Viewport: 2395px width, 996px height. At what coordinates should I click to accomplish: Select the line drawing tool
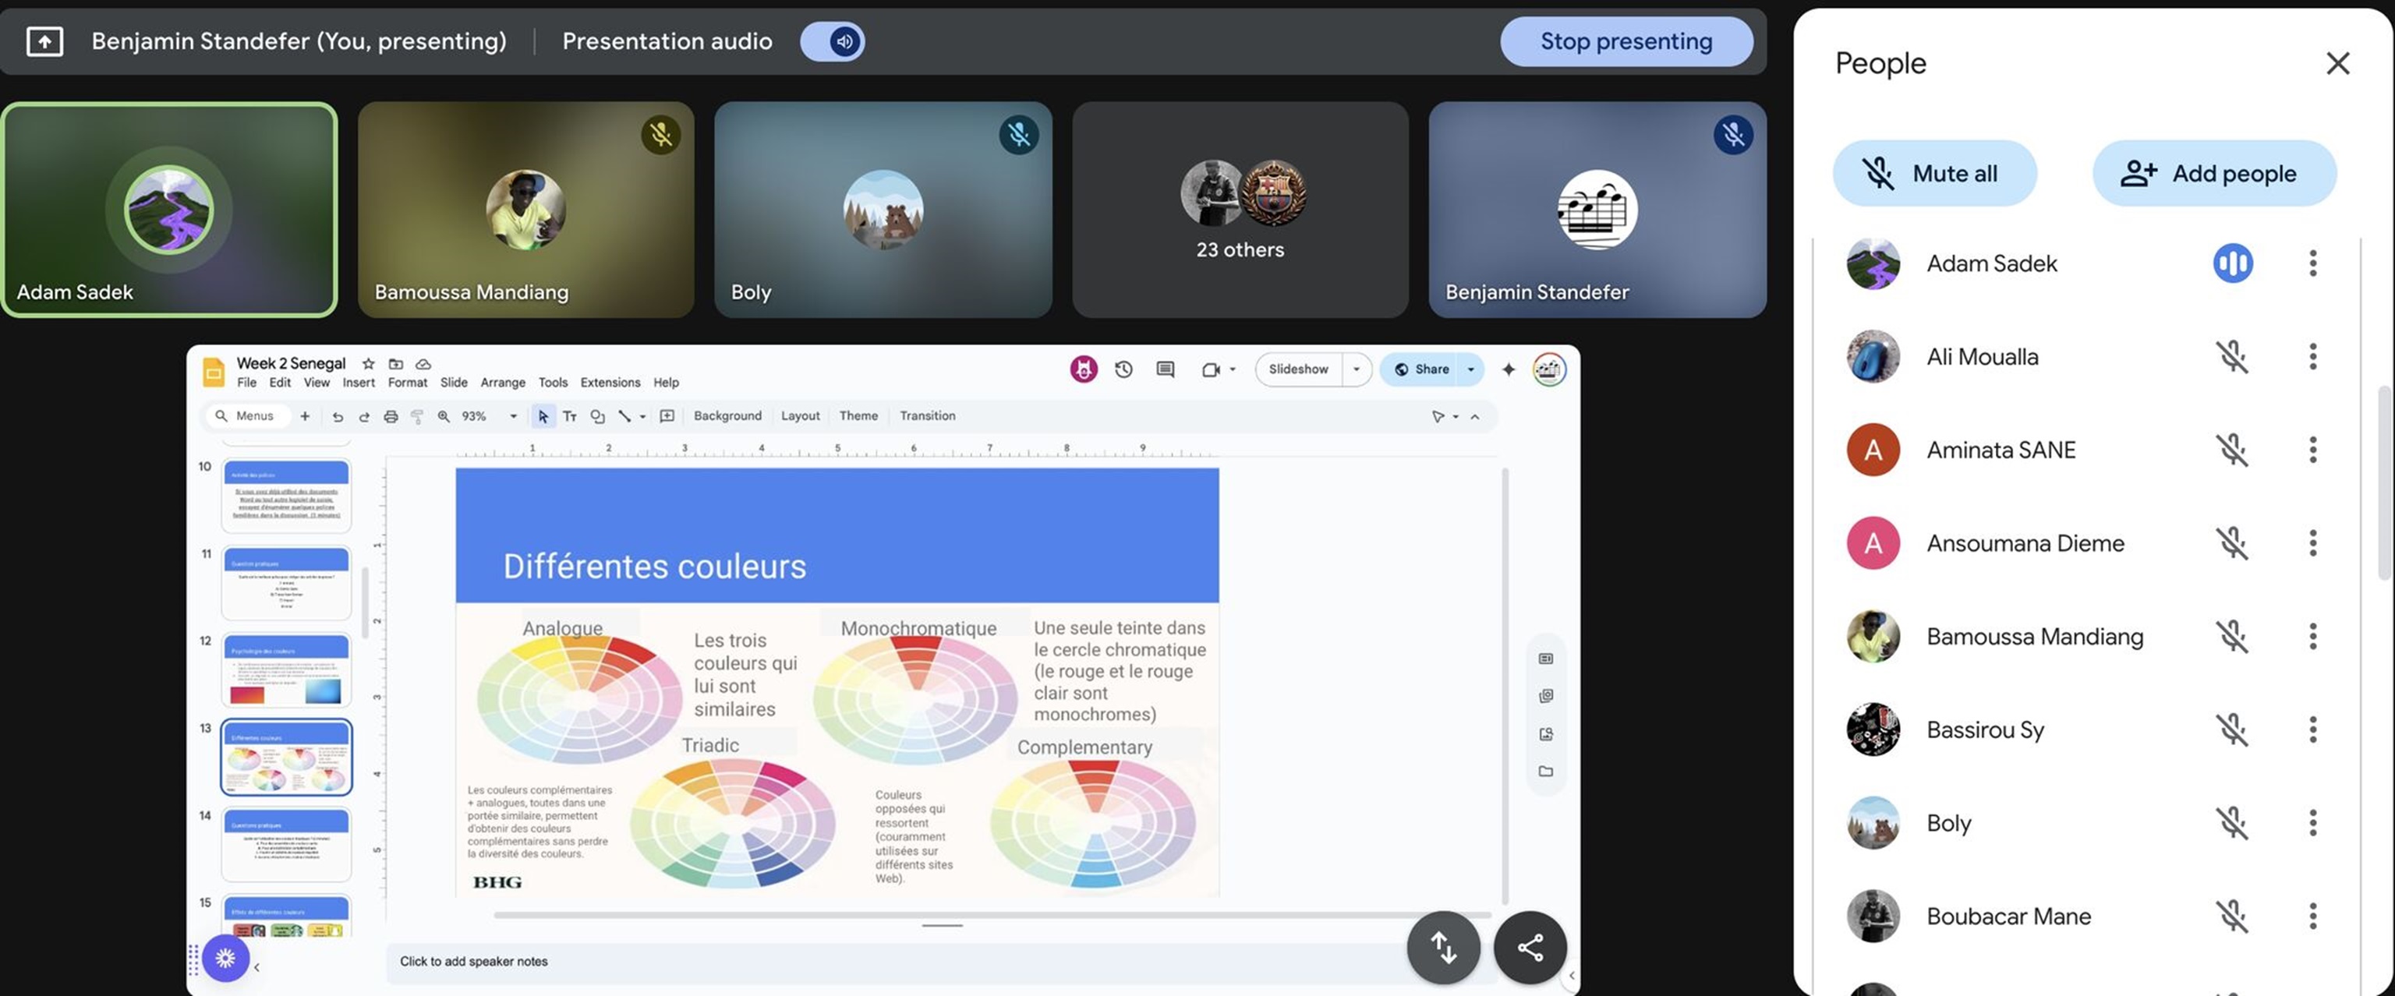624,416
